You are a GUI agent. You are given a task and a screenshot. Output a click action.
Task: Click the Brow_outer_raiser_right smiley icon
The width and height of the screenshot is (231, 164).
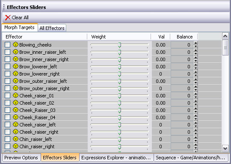pos(15,88)
